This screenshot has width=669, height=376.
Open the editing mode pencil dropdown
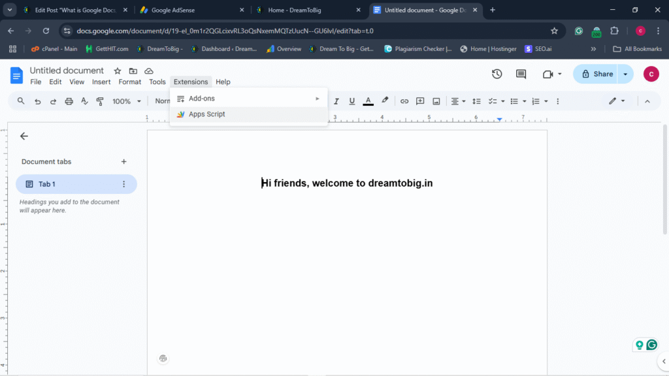pyautogui.click(x=617, y=101)
